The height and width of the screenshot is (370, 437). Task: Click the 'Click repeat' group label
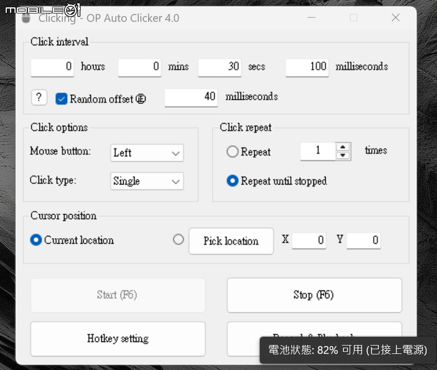tap(245, 127)
